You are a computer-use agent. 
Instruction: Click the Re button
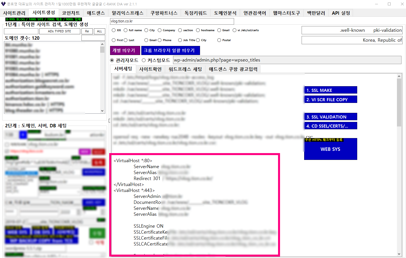87,31
